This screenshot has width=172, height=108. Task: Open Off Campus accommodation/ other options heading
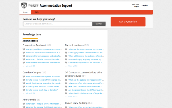pyautogui.click(x=84, y=74)
